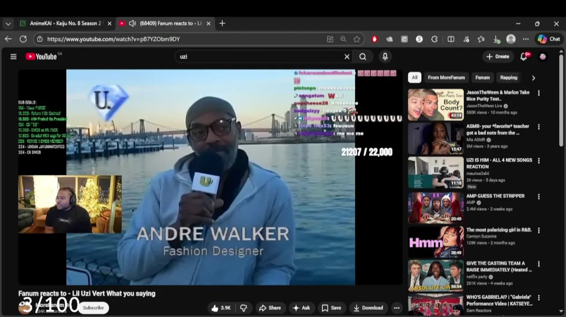Open options menu for ASMR teacher video
Viewport: 566px width, 317px height.
coord(539,127)
